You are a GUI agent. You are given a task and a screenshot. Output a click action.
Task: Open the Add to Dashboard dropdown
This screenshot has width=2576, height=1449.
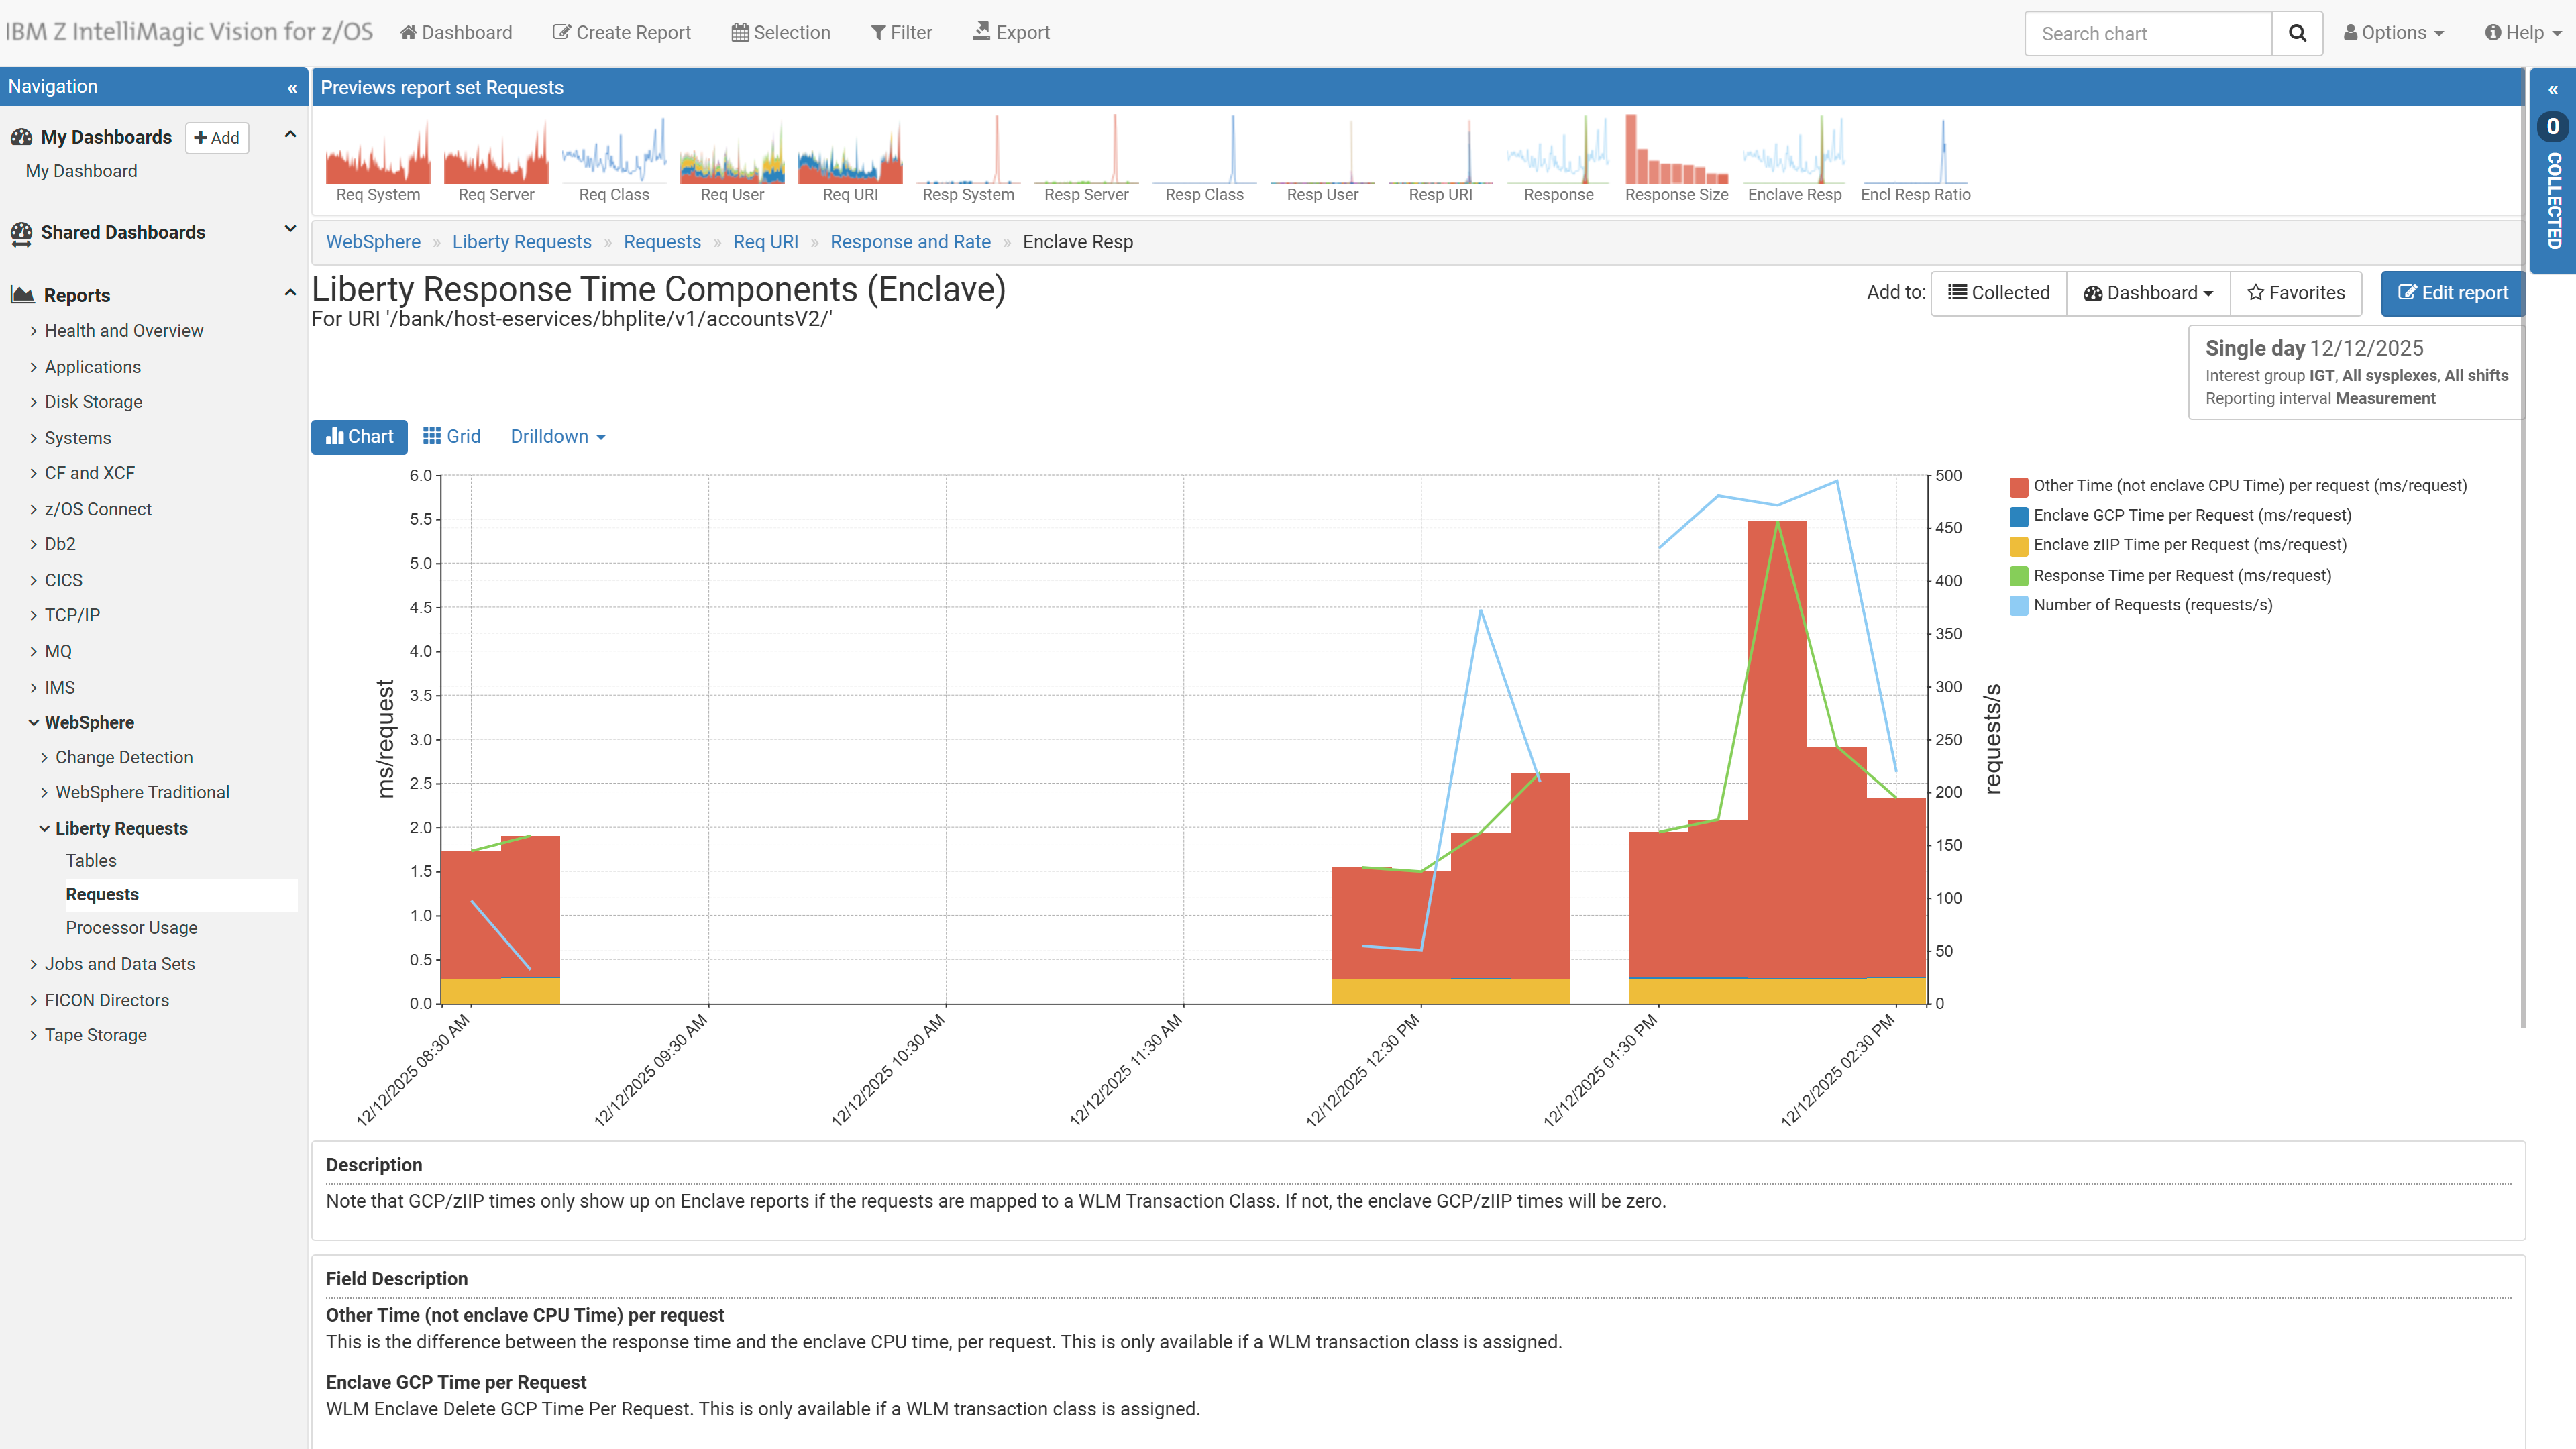(x=2148, y=293)
